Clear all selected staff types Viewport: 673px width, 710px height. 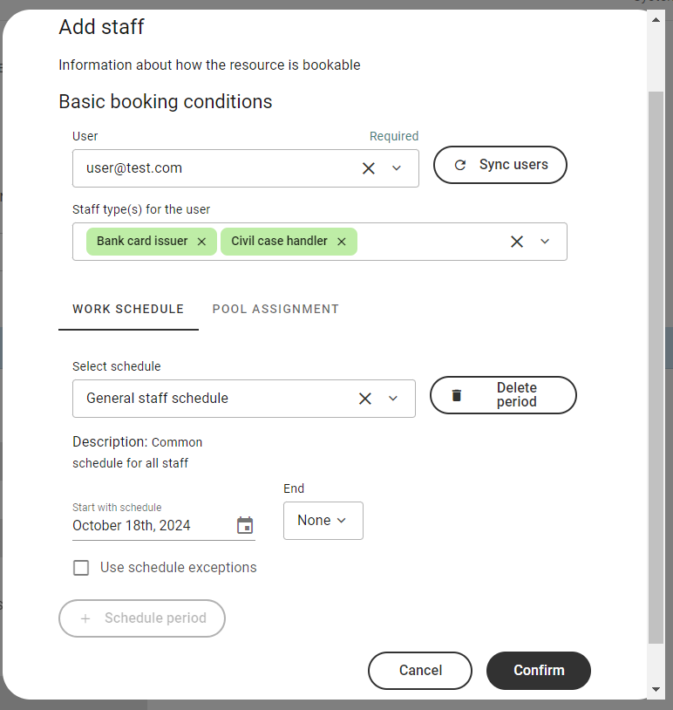coord(517,242)
